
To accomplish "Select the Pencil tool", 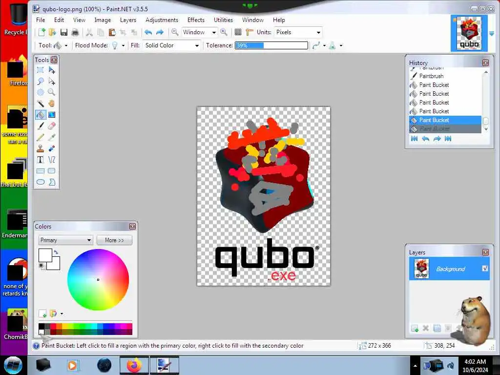I will tap(41, 137).
